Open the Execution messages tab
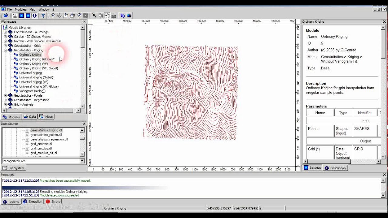 (32, 202)
